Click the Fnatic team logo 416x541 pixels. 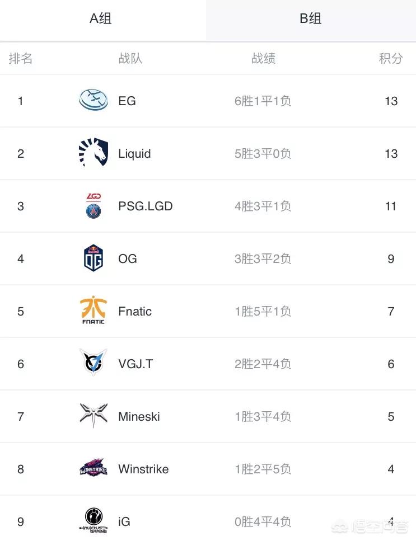93,311
